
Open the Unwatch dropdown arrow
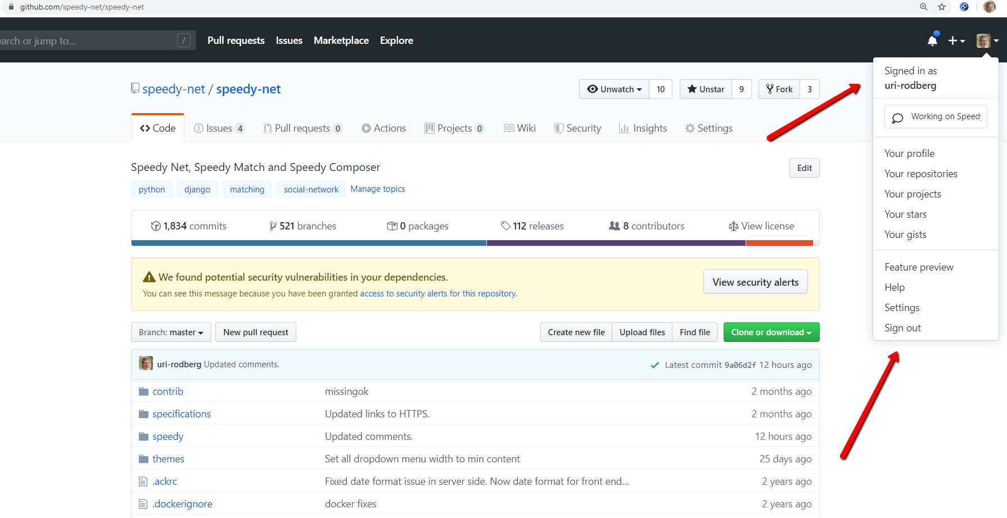coord(638,89)
